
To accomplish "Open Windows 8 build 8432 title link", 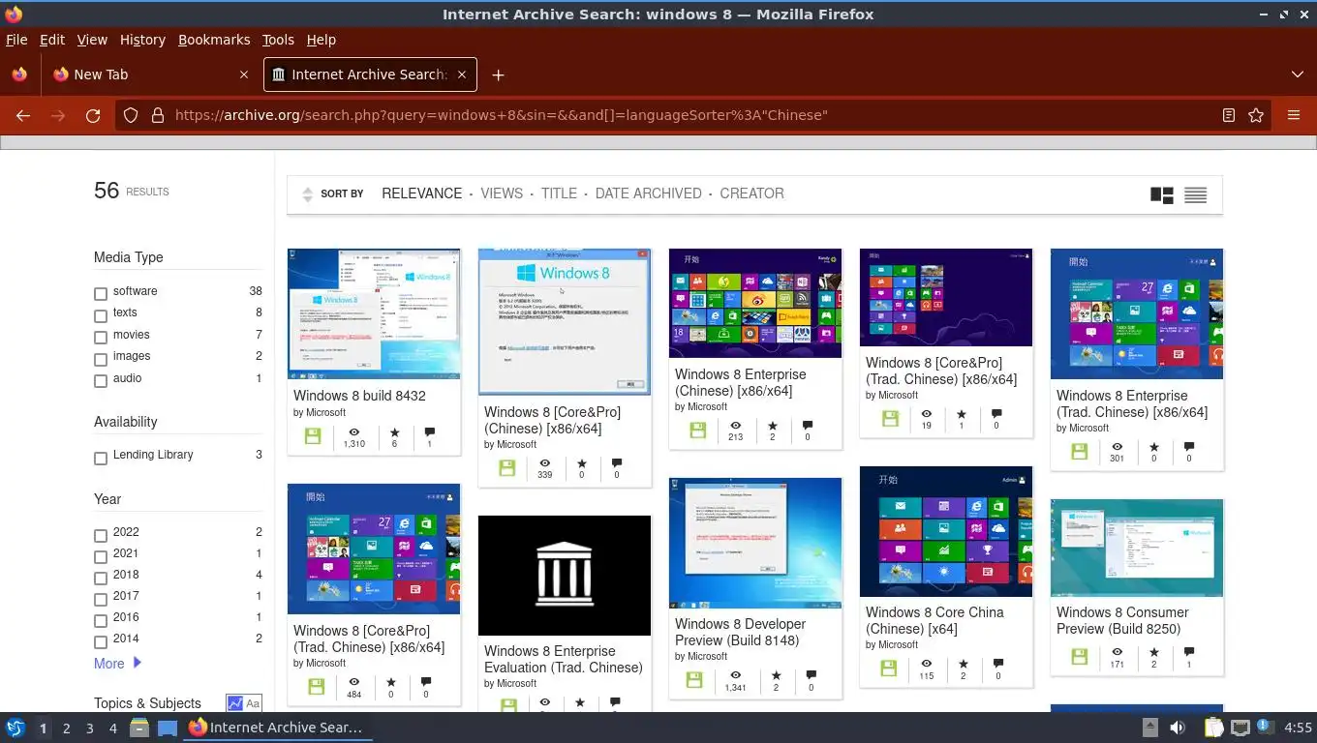I will [359, 396].
